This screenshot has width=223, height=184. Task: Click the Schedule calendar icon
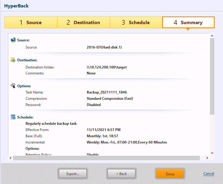point(13,117)
